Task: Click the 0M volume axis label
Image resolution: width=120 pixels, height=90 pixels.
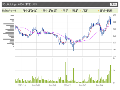Action: [x=114, y=83]
